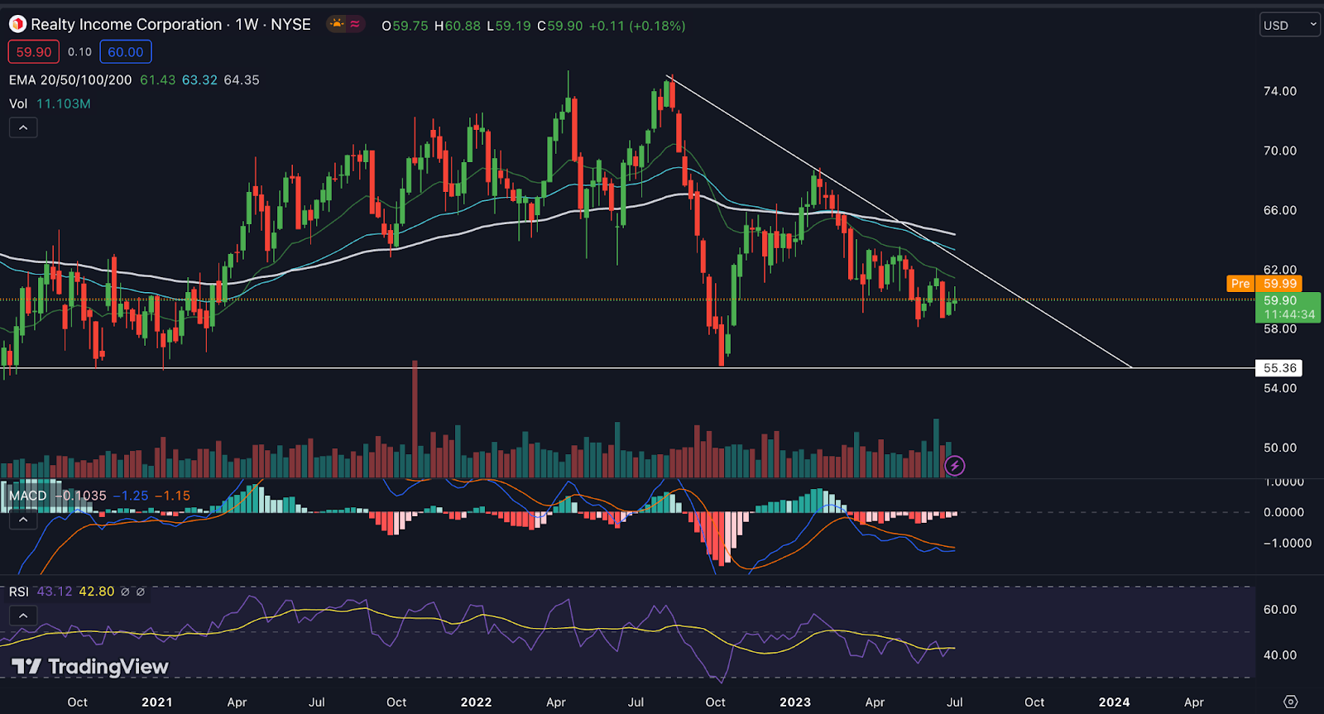This screenshot has height=714, width=1324.
Task: Select the RSI indicator legend
Action: [x=18, y=592]
